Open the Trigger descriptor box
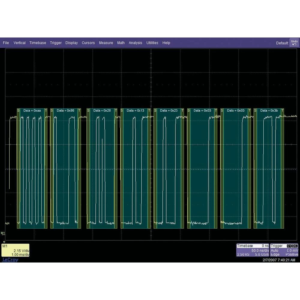300x300 pixels. pyautogui.click(x=284, y=250)
